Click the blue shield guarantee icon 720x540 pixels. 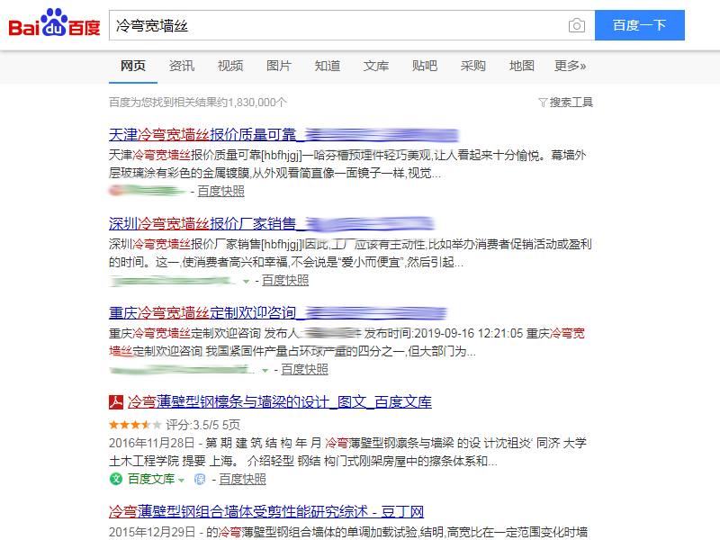201,479
